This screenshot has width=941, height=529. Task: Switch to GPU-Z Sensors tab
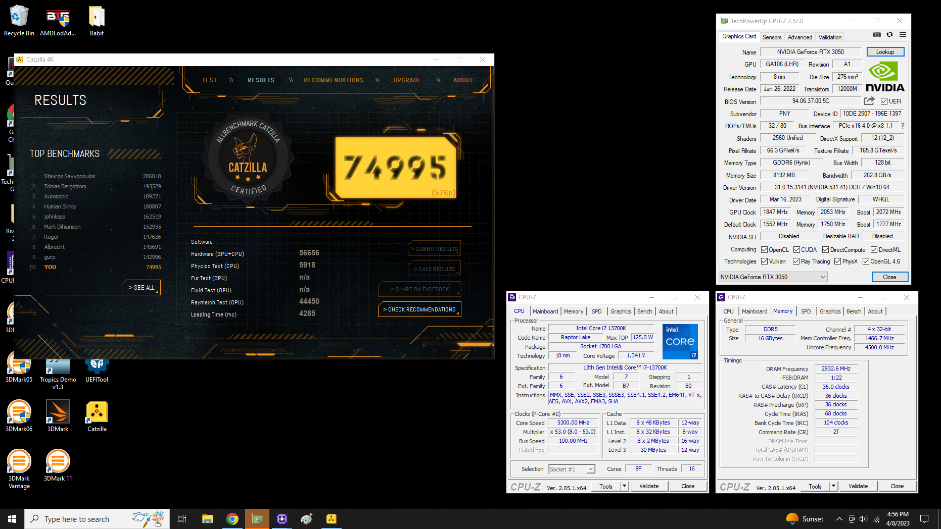pyautogui.click(x=772, y=37)
